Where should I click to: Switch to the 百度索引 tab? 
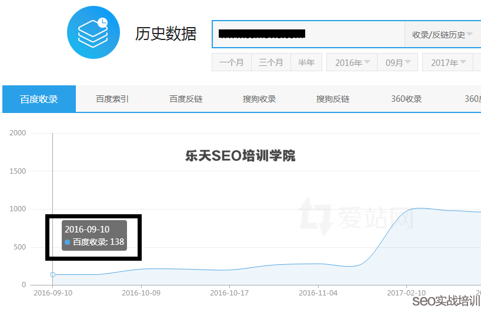tap(112, 99)
